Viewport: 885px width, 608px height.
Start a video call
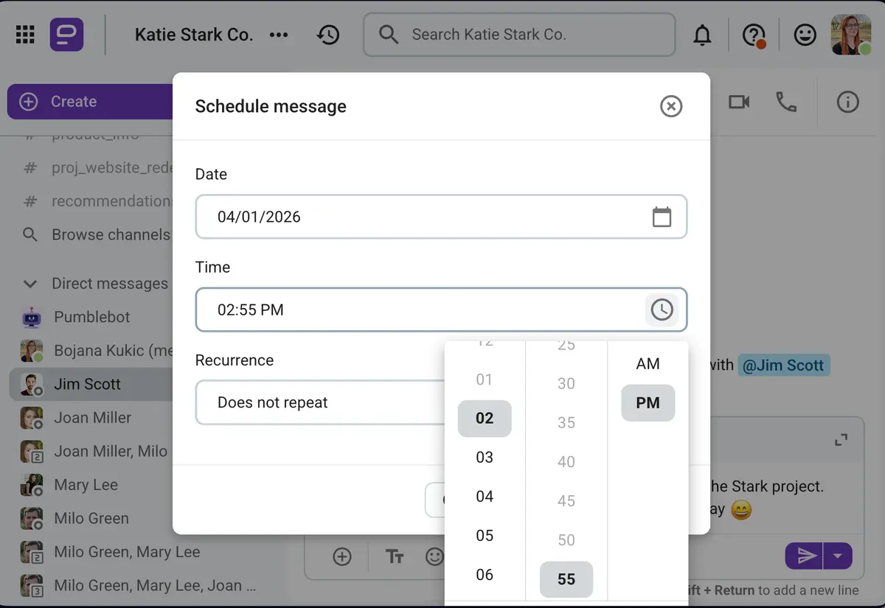click(x=738, y=102)
